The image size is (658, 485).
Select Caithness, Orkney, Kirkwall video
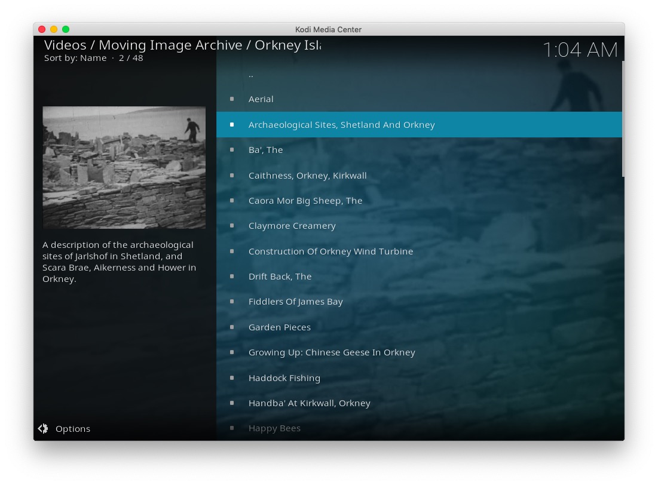tap(307, 176)
